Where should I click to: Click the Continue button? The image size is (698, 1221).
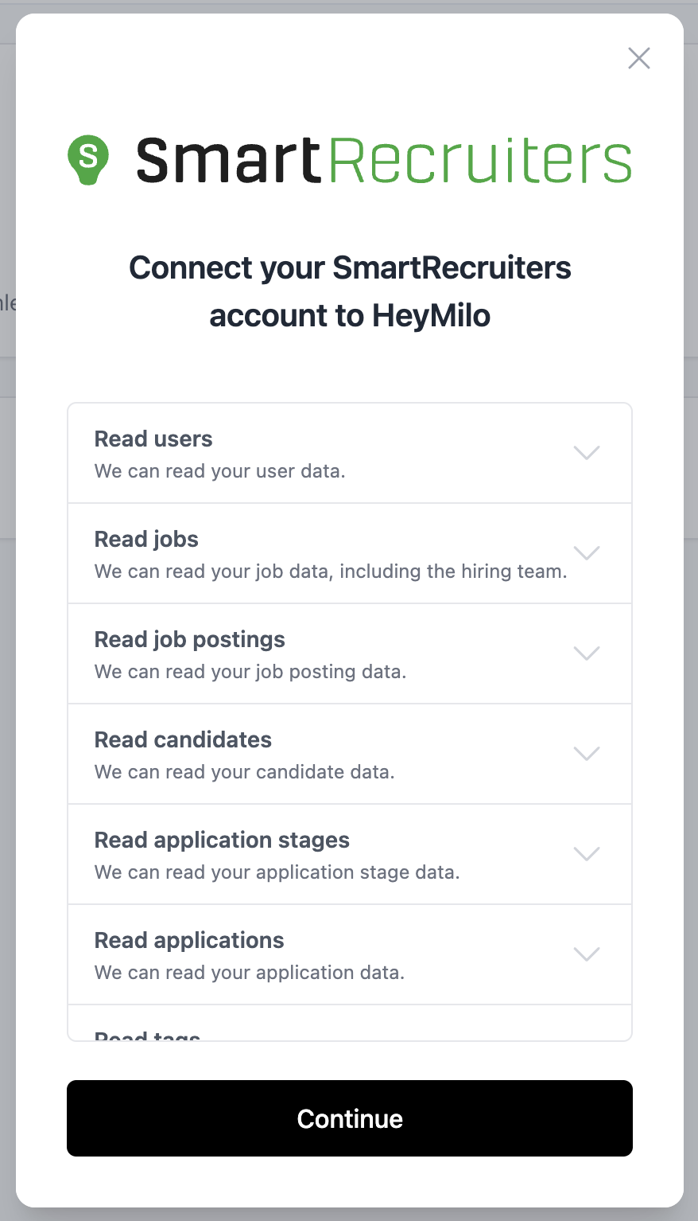pyautogui.click(x=350, y=1118)
